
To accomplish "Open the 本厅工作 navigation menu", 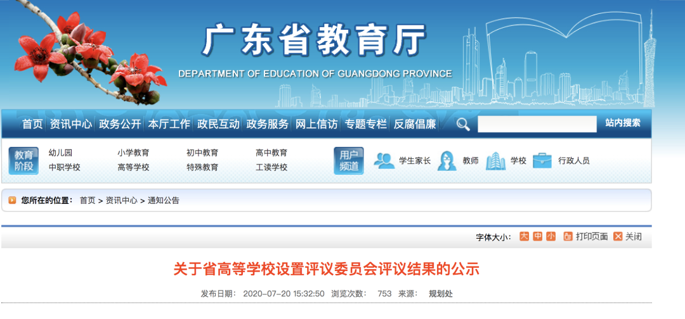I will point(169,124).
